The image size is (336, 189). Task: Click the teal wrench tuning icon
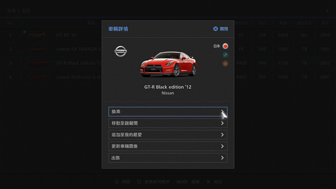(x=225, y=55)
